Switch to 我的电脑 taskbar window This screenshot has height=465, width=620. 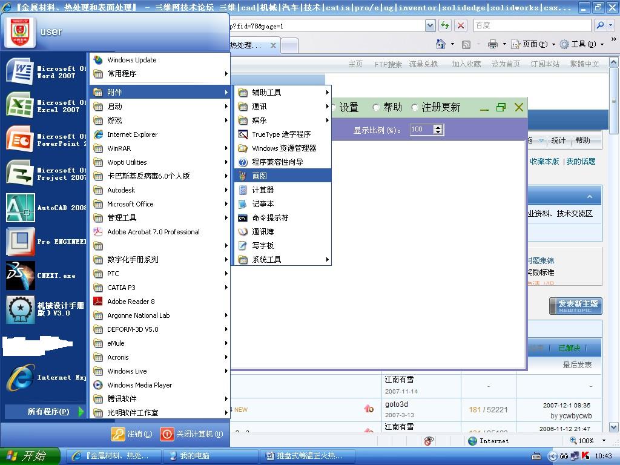point(210,456)
